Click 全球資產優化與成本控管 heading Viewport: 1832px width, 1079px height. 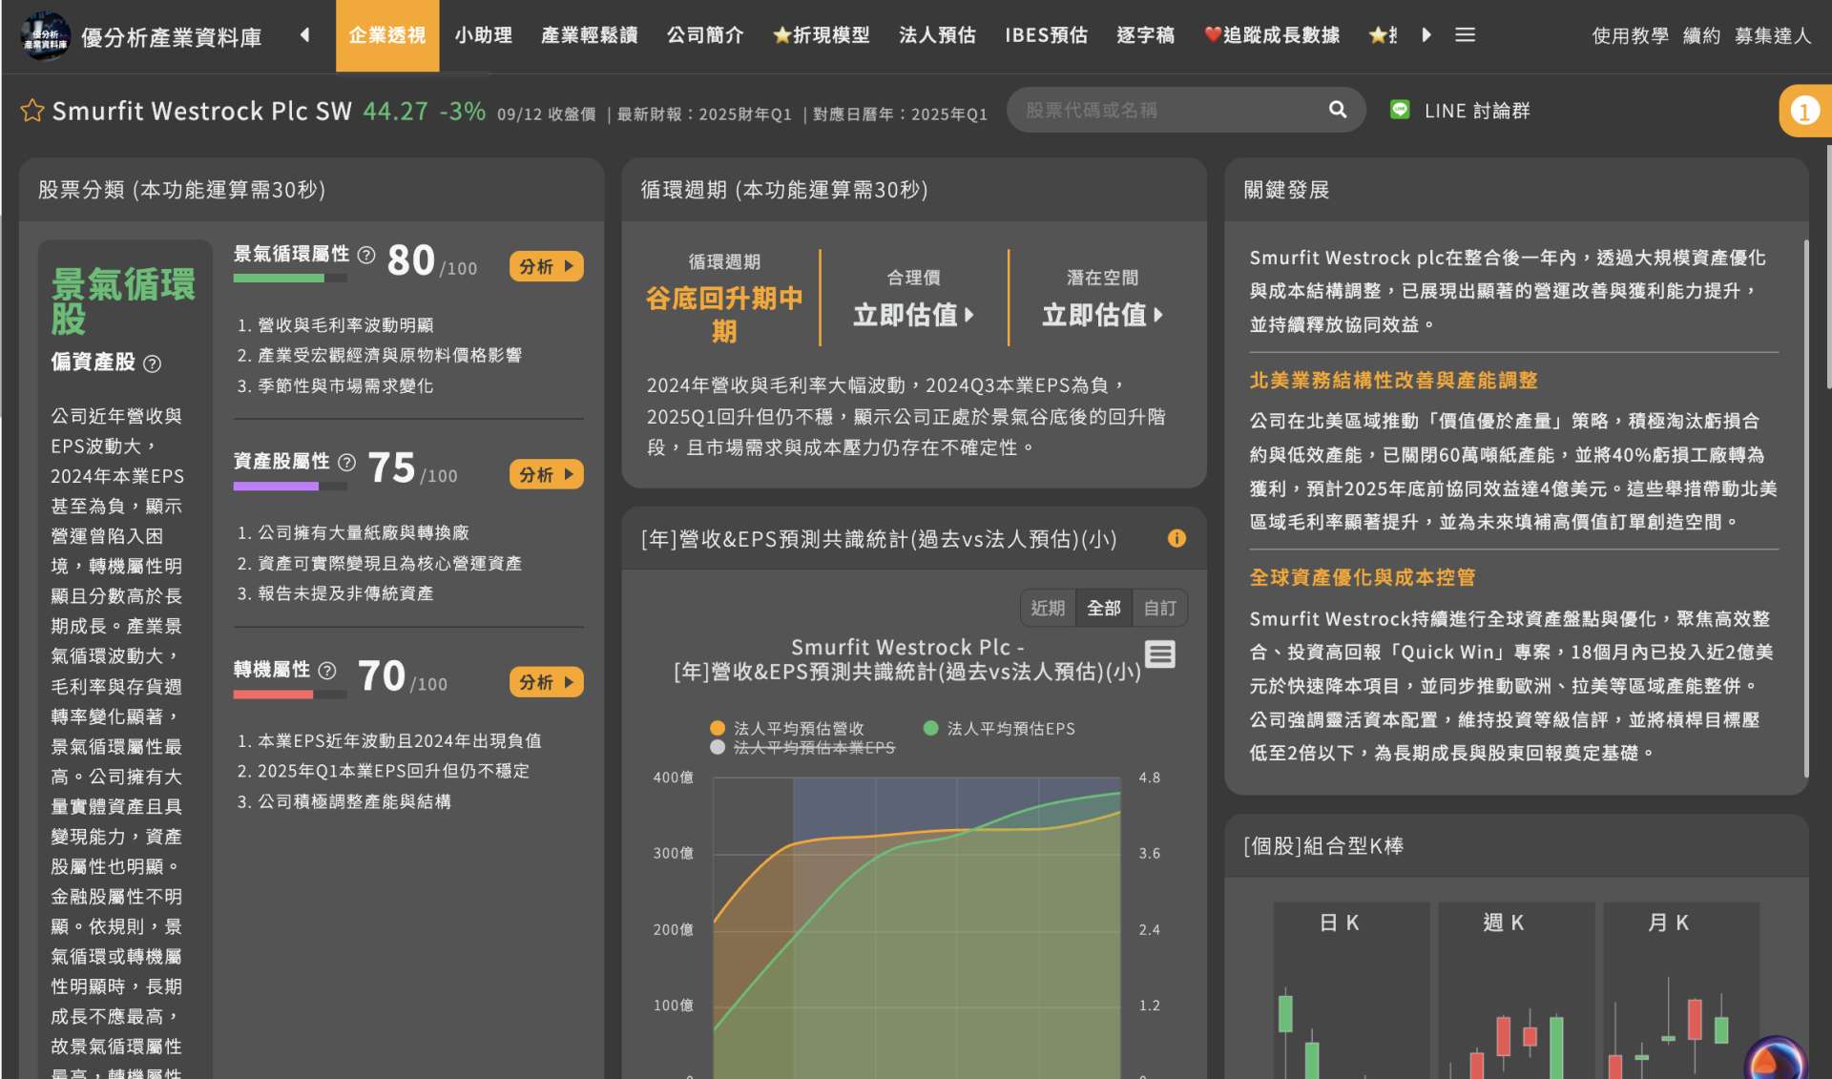point(1363,577)
